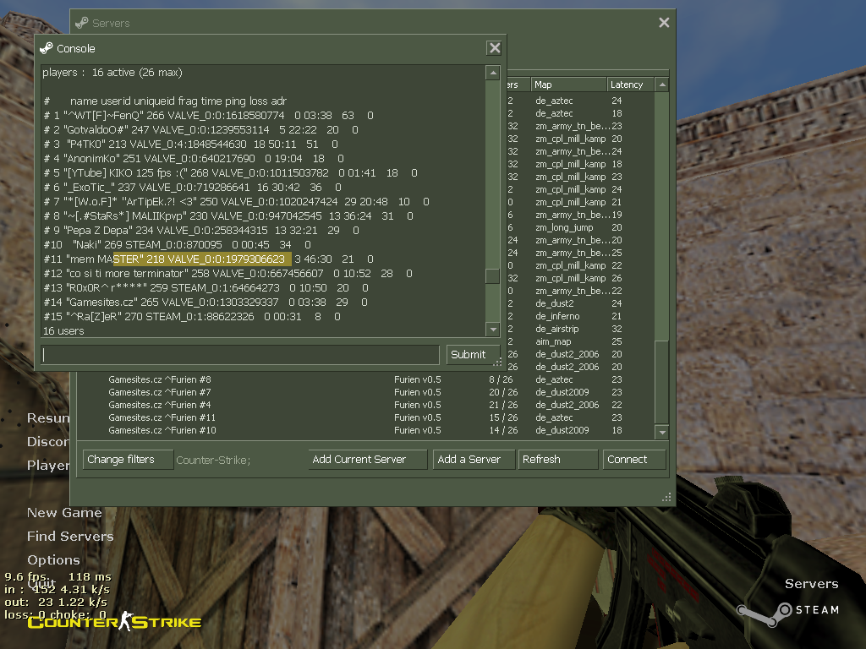Click server list scroll-up arrow
866x649 pixels.
coord(662,85)
